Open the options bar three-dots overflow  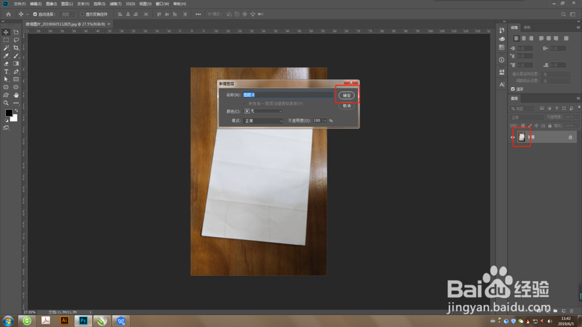(198, 14)
